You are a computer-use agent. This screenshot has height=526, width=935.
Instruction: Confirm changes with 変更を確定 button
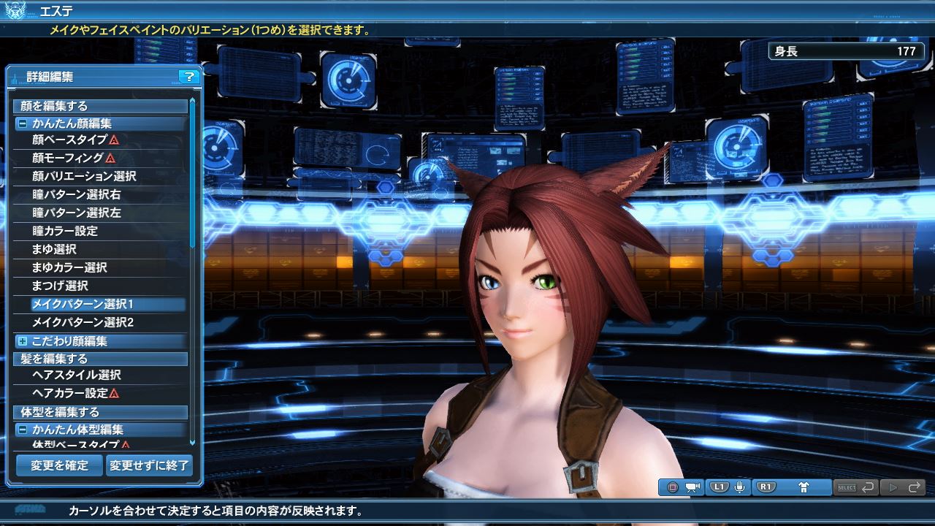point(59,465)
